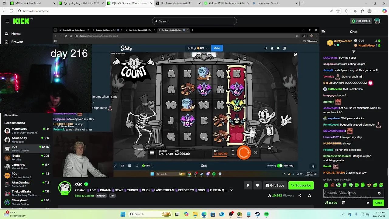Go to Home in Kick sidebar

pyautogui.click(x=16, y=34)
